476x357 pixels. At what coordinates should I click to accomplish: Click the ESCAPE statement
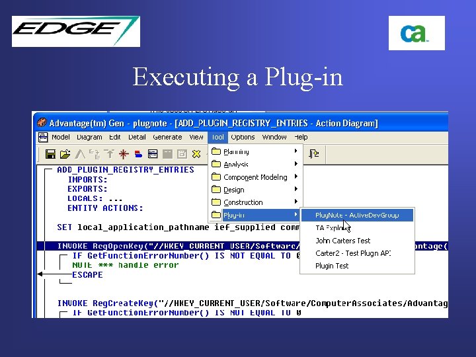pos(87,275)
